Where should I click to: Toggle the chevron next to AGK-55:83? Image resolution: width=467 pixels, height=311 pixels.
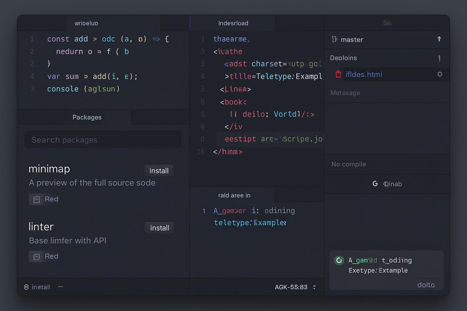(314, 287)
